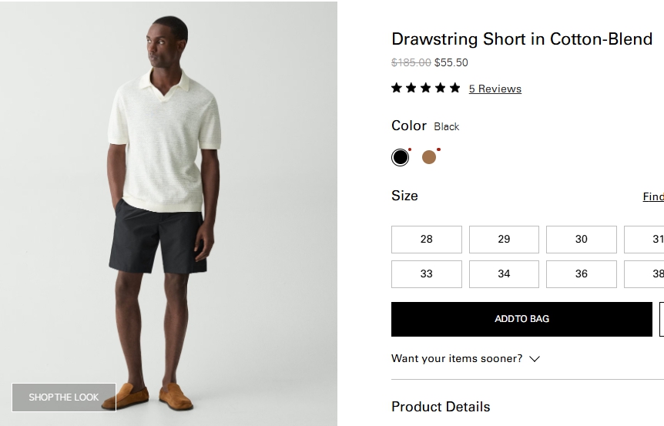The image size is (664, 426).
Task: Select partially visible size 38
Action: click(x=646, y=273)
